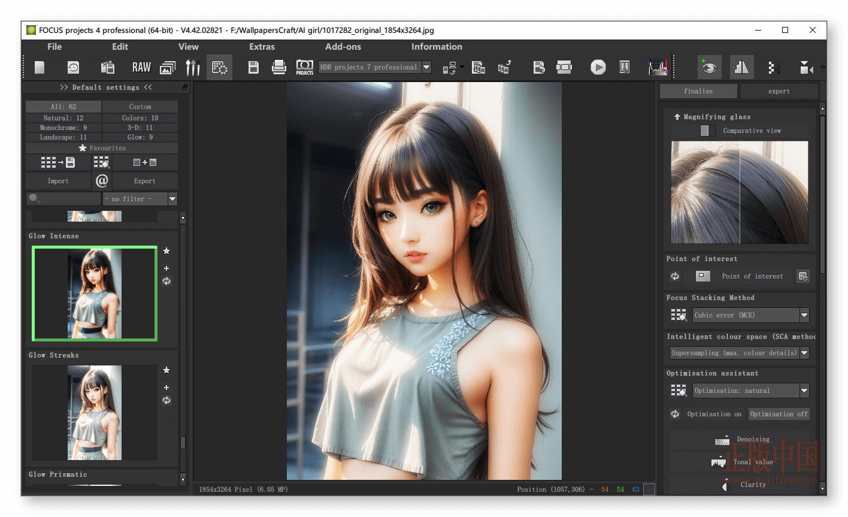Click the round play button in toolbar

598,67
